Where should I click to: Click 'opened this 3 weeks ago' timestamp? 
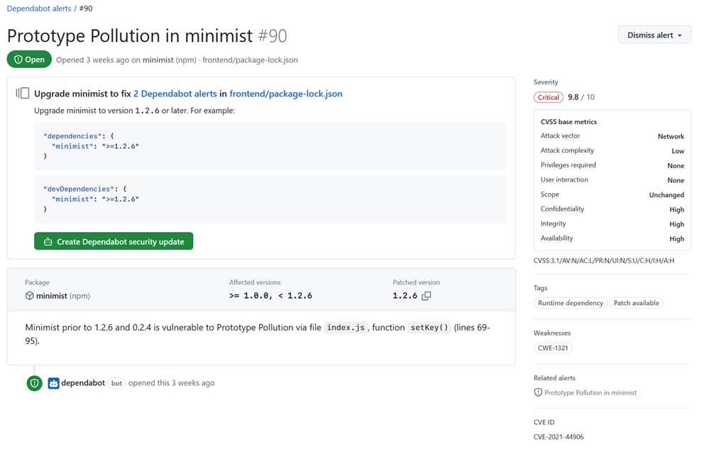tap(171, 383)
